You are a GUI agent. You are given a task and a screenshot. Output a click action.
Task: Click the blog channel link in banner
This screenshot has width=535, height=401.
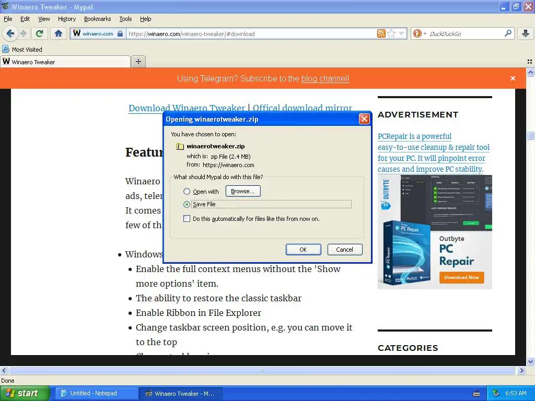coord(325,78)
